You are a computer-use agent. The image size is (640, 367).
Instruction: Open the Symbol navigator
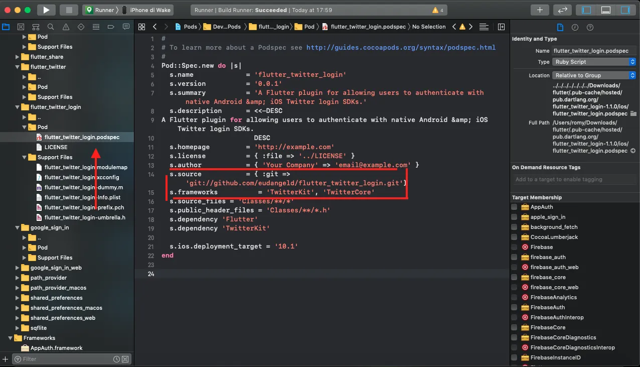[x=36, y=27]
